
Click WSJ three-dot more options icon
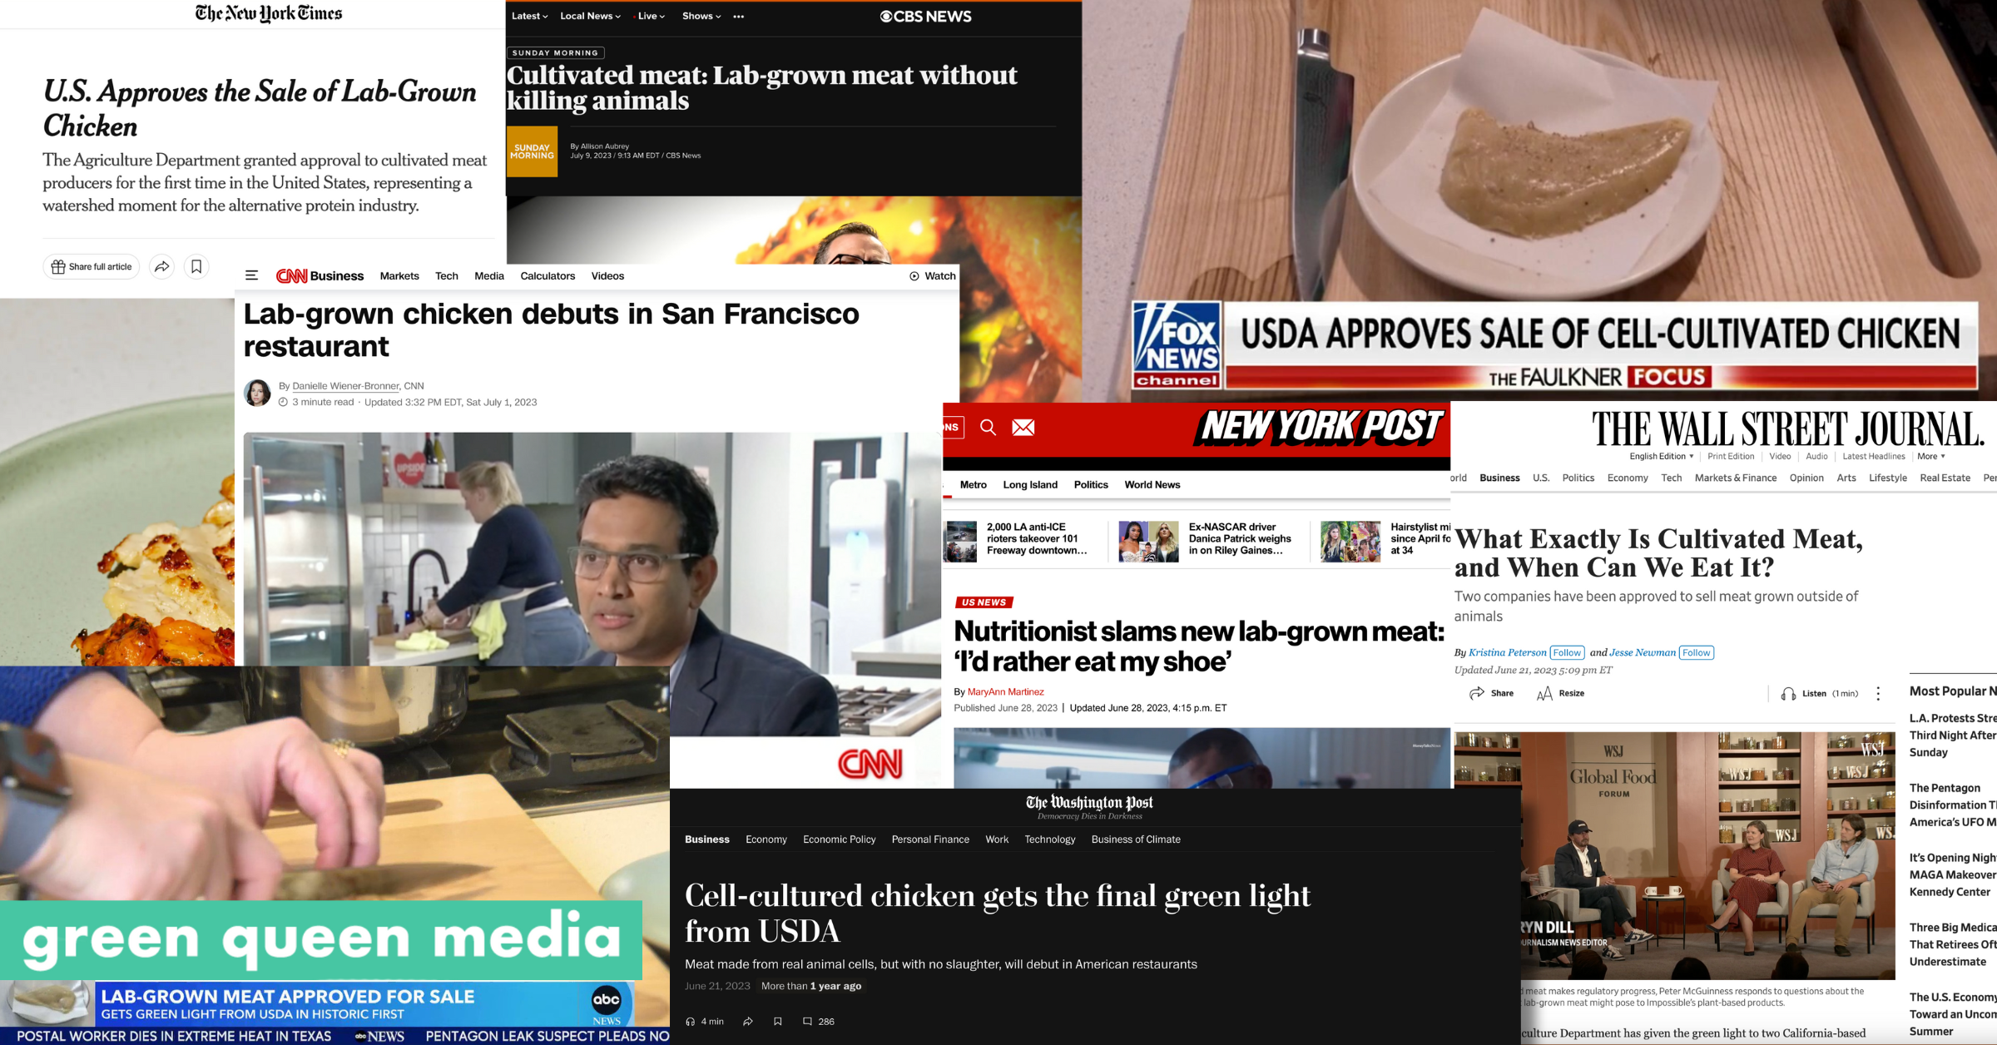1878,693
